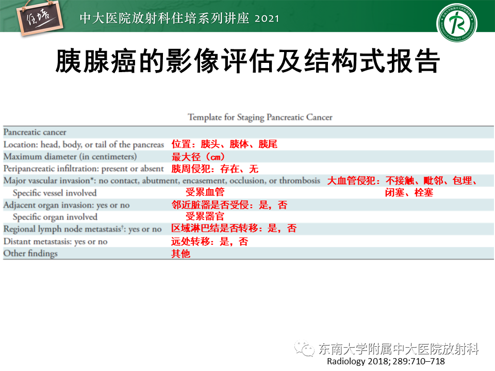Click the caption 'Template for Staging Pancreatic Cancer'

pos(260,117)
